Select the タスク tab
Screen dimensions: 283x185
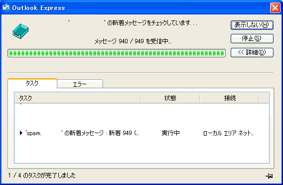tap(32, 83)
